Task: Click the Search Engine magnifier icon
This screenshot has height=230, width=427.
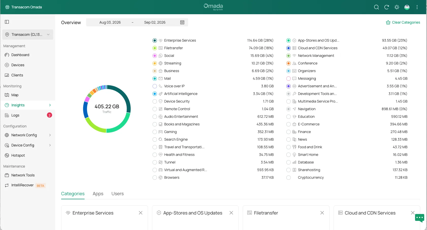Action: (x=160, y=139)
